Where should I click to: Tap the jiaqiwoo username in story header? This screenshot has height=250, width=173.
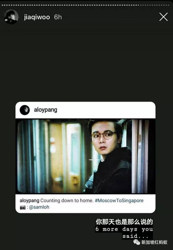[37, 17]
